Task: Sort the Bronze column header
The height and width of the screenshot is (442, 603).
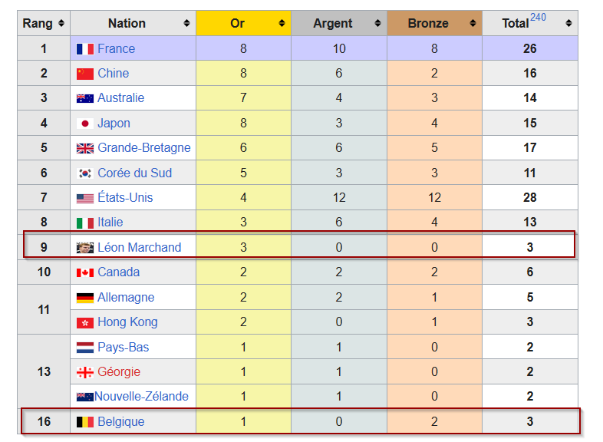Action: tap(473, 23)
